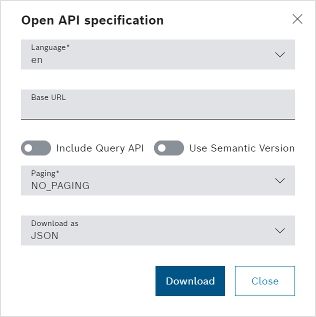316x317 pixels.
Task: Click the JSON format value
Action: (45, 236)
